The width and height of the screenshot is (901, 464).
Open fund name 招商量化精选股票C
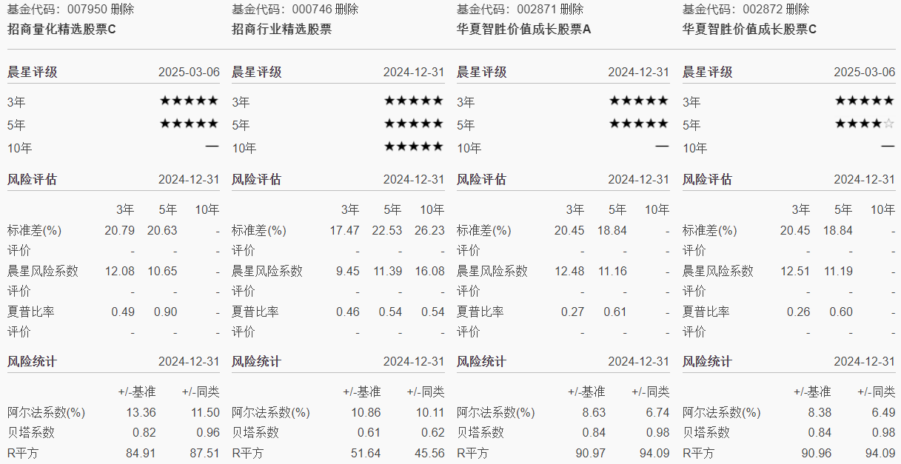coord(61,30)
